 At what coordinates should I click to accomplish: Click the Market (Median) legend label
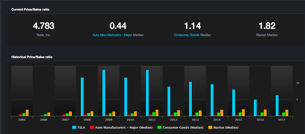(x=226, y=128)
